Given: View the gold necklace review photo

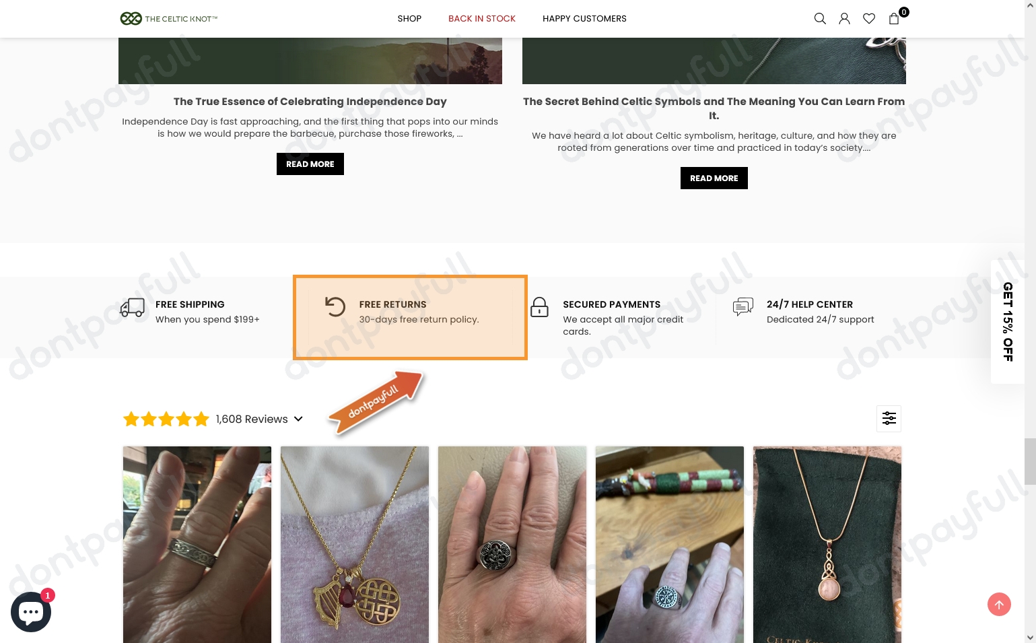Looking at the screenshot, I should 354,544.
